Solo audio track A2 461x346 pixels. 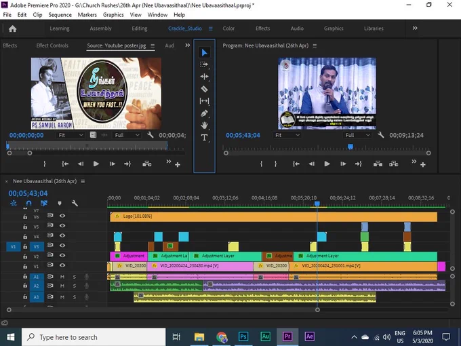(75, 286)
